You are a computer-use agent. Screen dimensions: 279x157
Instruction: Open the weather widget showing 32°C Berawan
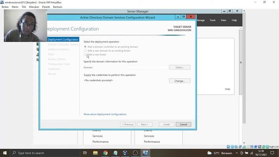point(220,153)
